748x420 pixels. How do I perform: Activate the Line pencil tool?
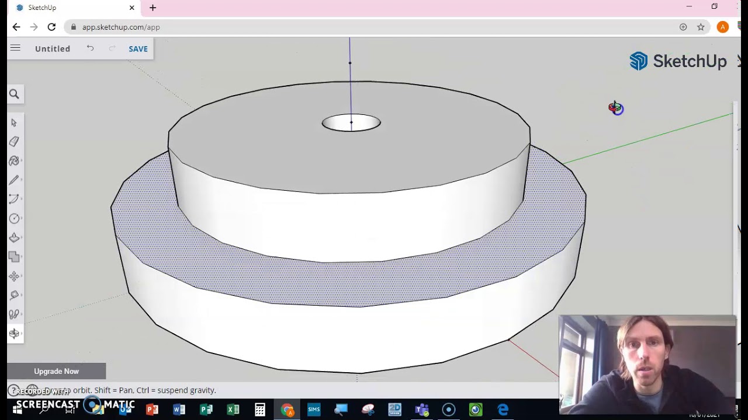pyautogui.click(x=14, y=180)
